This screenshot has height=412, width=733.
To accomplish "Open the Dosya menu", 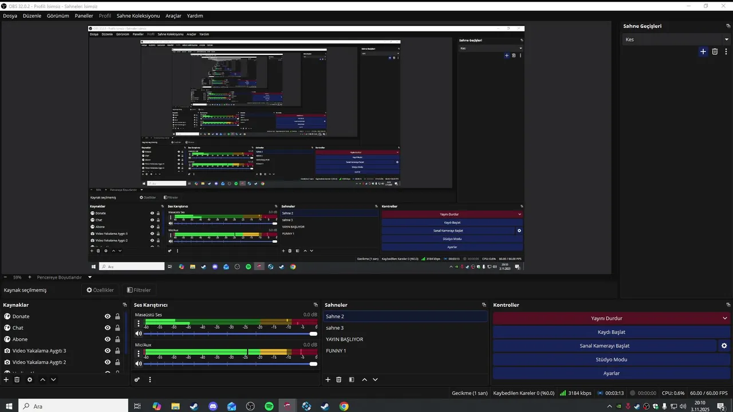I will [x=10, y=15].
